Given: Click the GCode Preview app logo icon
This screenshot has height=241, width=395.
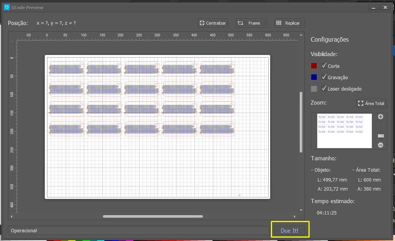Looking at the screenshot, I should pyautogui.click(x=7, y=7).
